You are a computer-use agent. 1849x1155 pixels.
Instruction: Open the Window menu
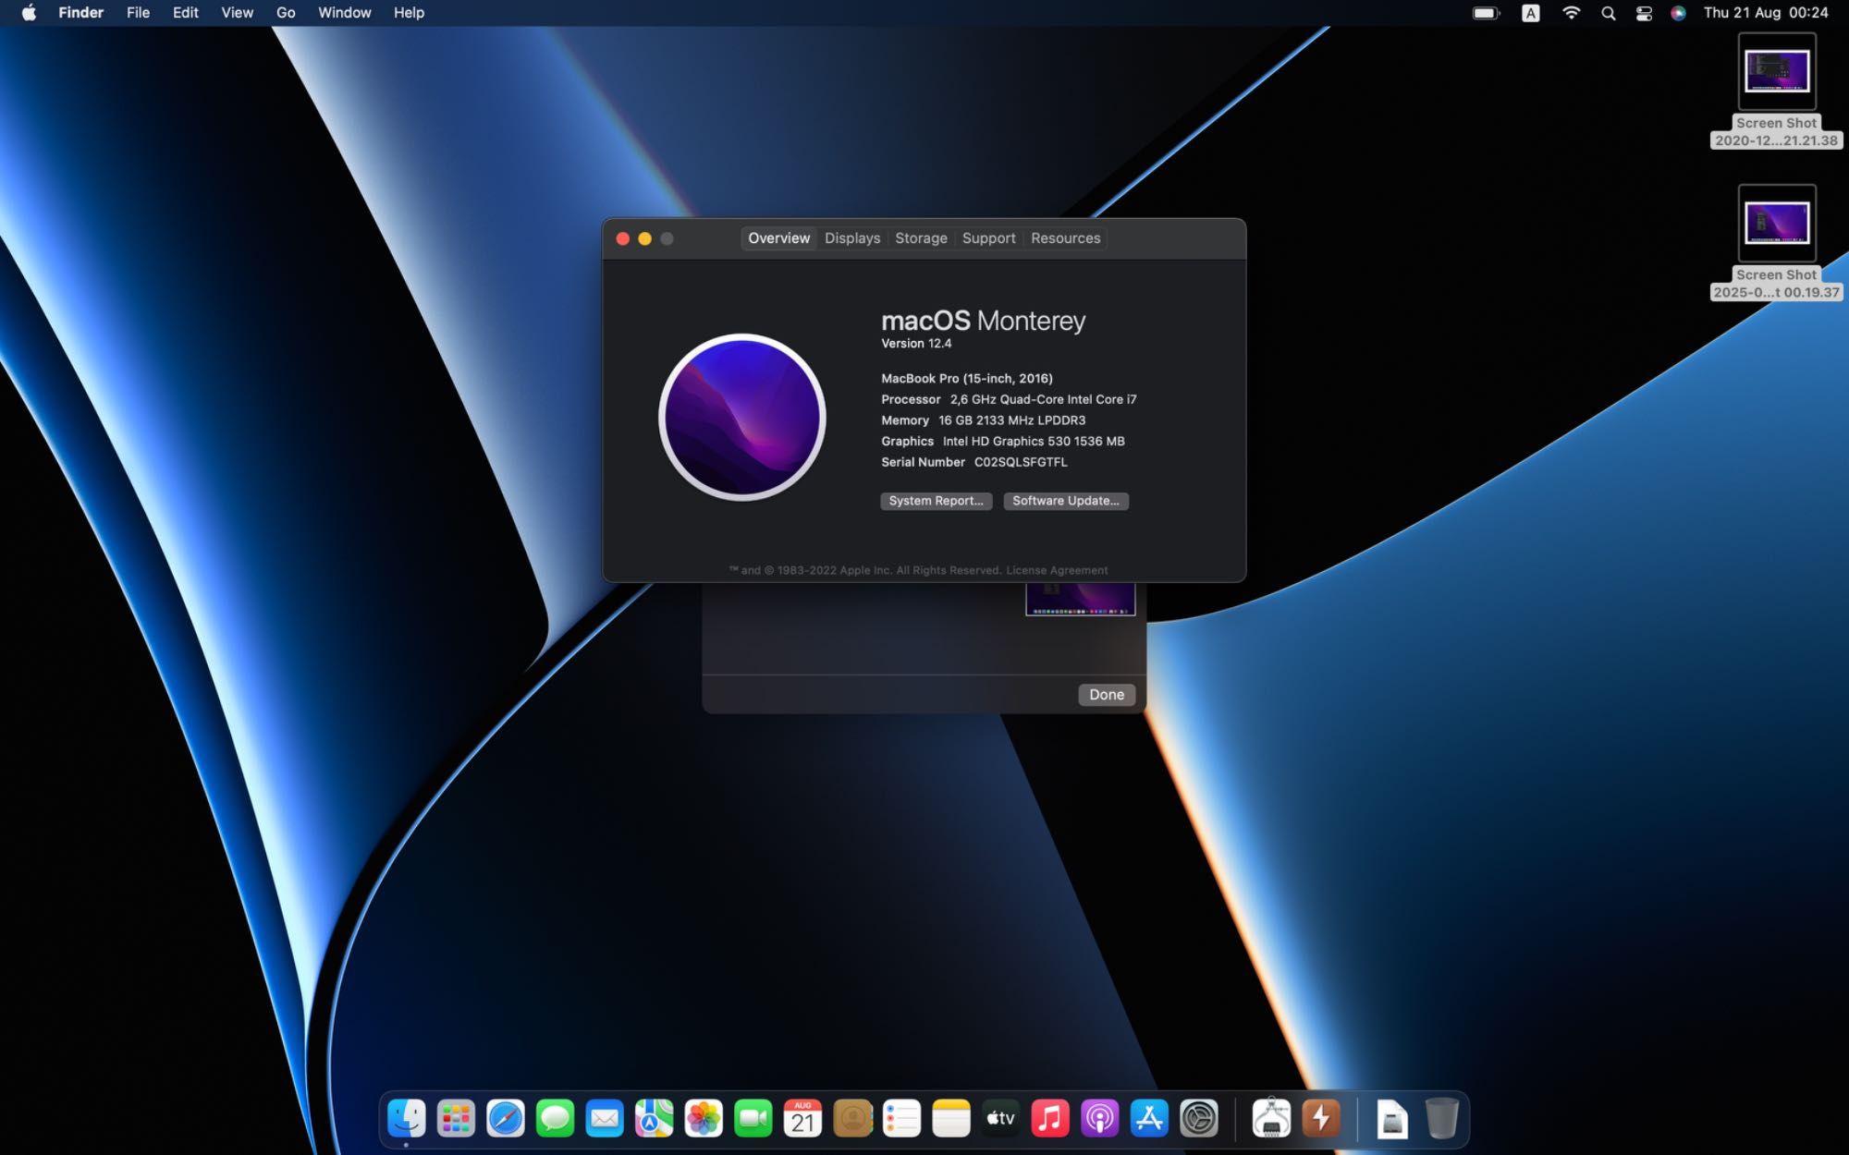[x=345, y=13]
